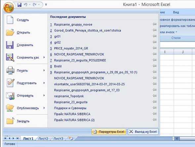195x147 pixels.
Task: Open recent document Brelil
Action: [x=58, y=66]
